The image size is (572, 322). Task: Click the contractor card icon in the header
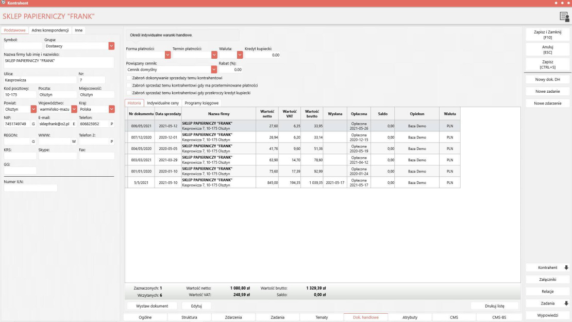564,17
